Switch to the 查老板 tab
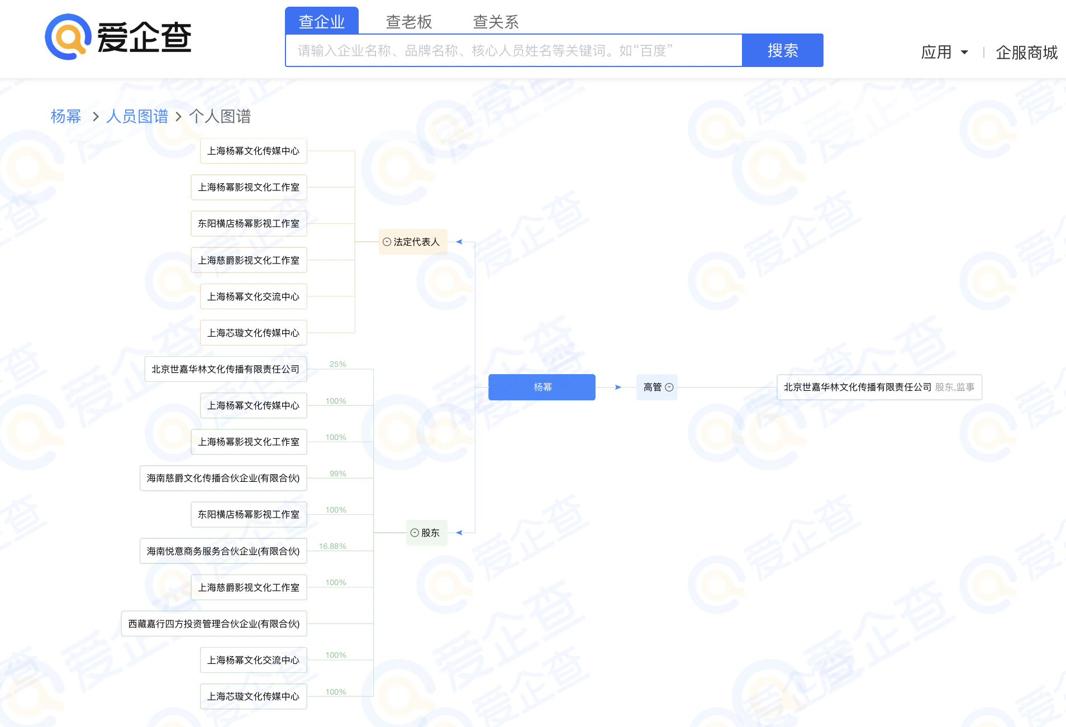 tap(409, 21)
